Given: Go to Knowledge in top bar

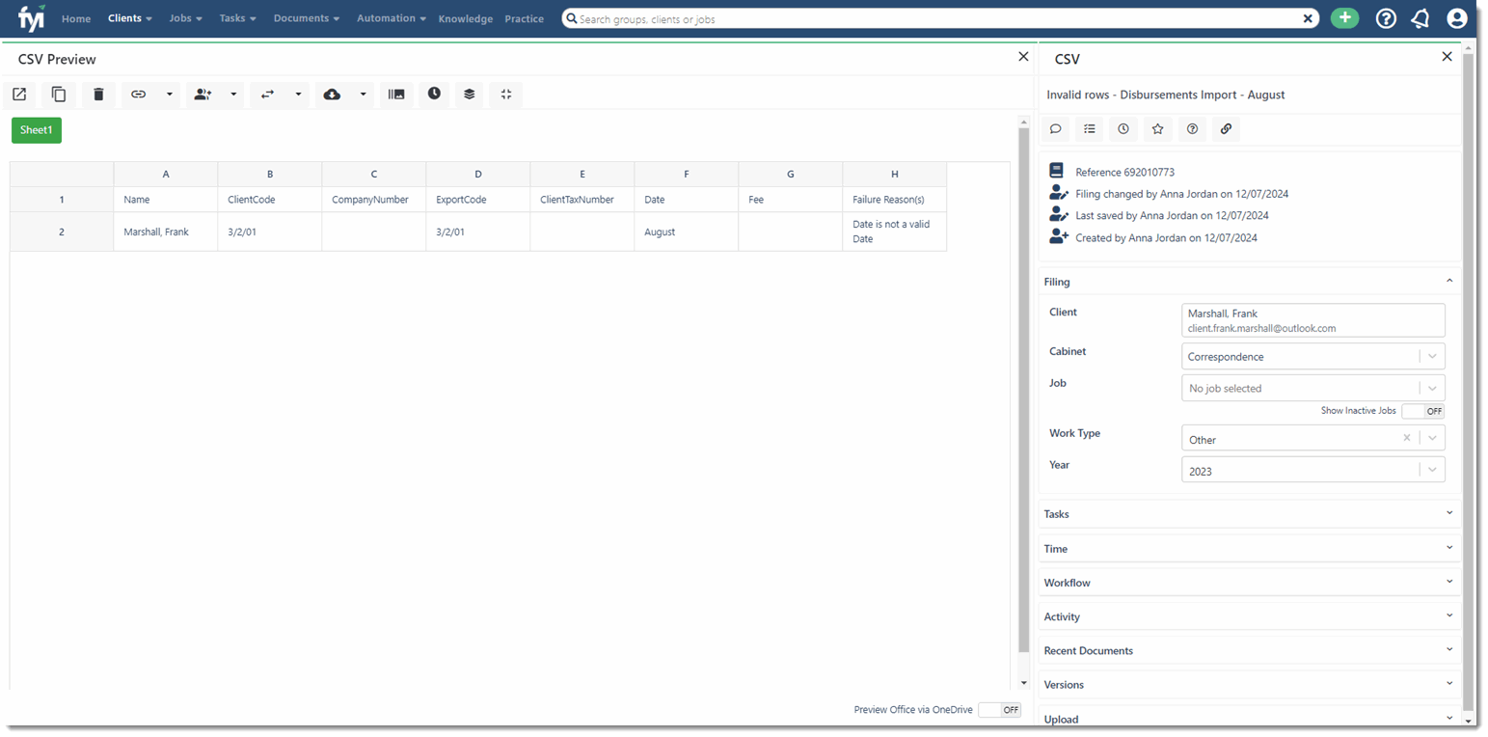Looking at the screenshot, I should tap(465, 19).
